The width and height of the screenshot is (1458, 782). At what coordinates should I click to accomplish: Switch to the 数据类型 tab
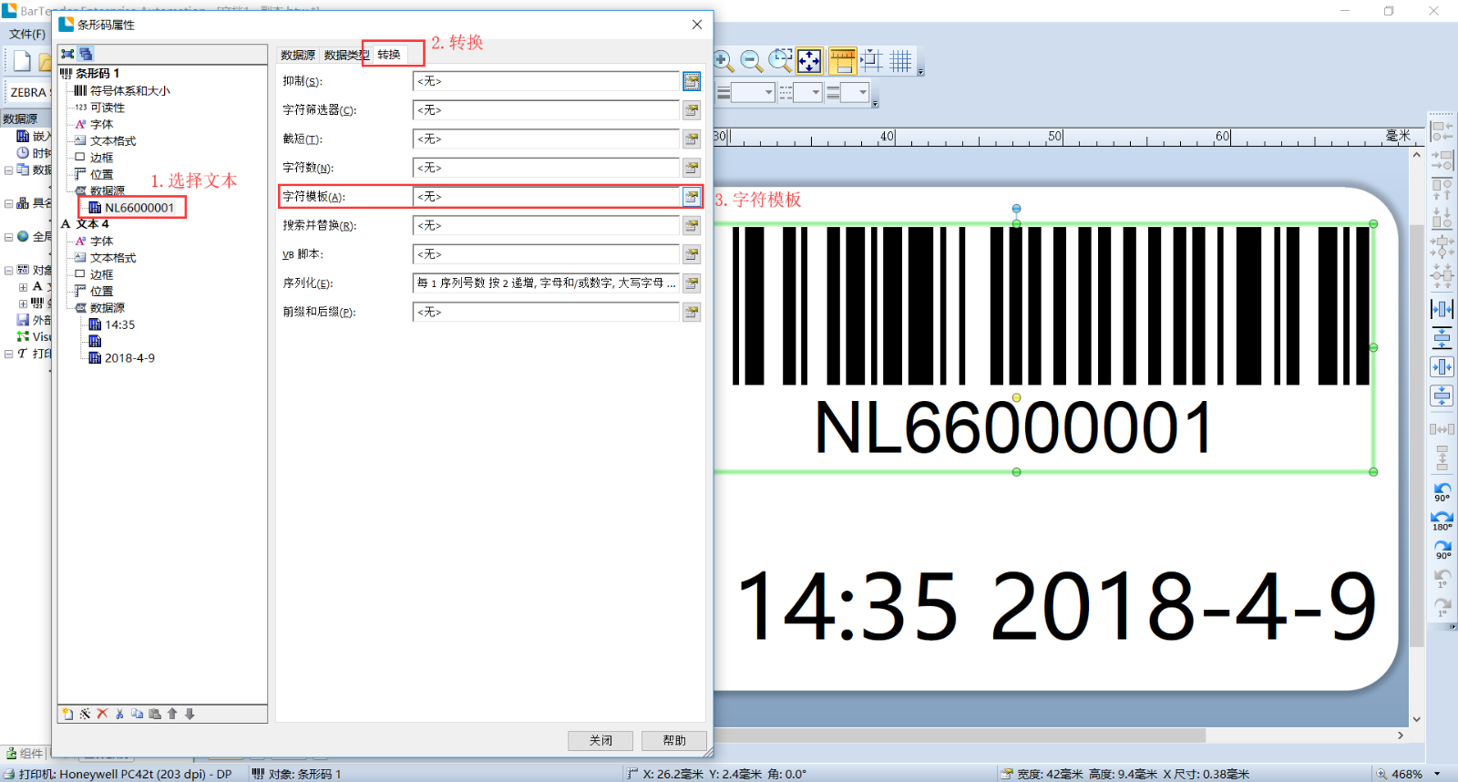click(x=345, y=55)
